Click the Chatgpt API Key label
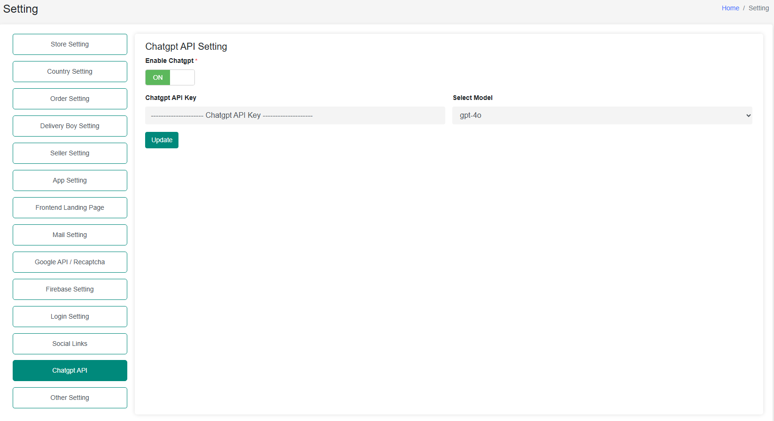 (170, 98)
